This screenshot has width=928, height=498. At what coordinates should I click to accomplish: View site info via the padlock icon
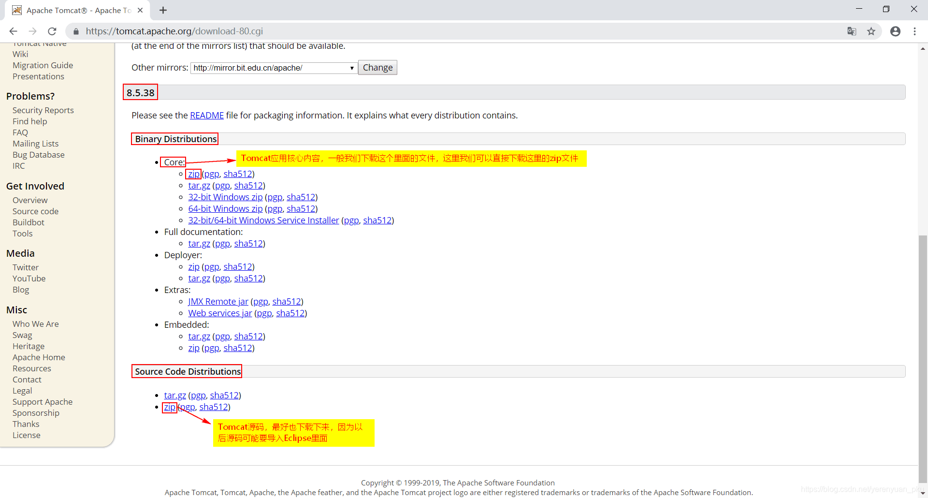(x=76, y=31)
